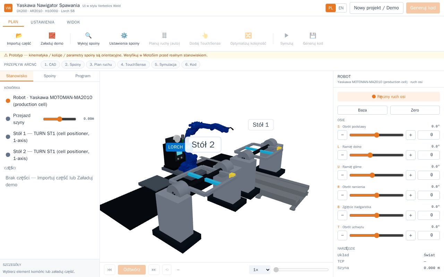Select workflow step 1. CAD
Image resolution: width=444 pixels, height=277 pixels.
point(50,65)
